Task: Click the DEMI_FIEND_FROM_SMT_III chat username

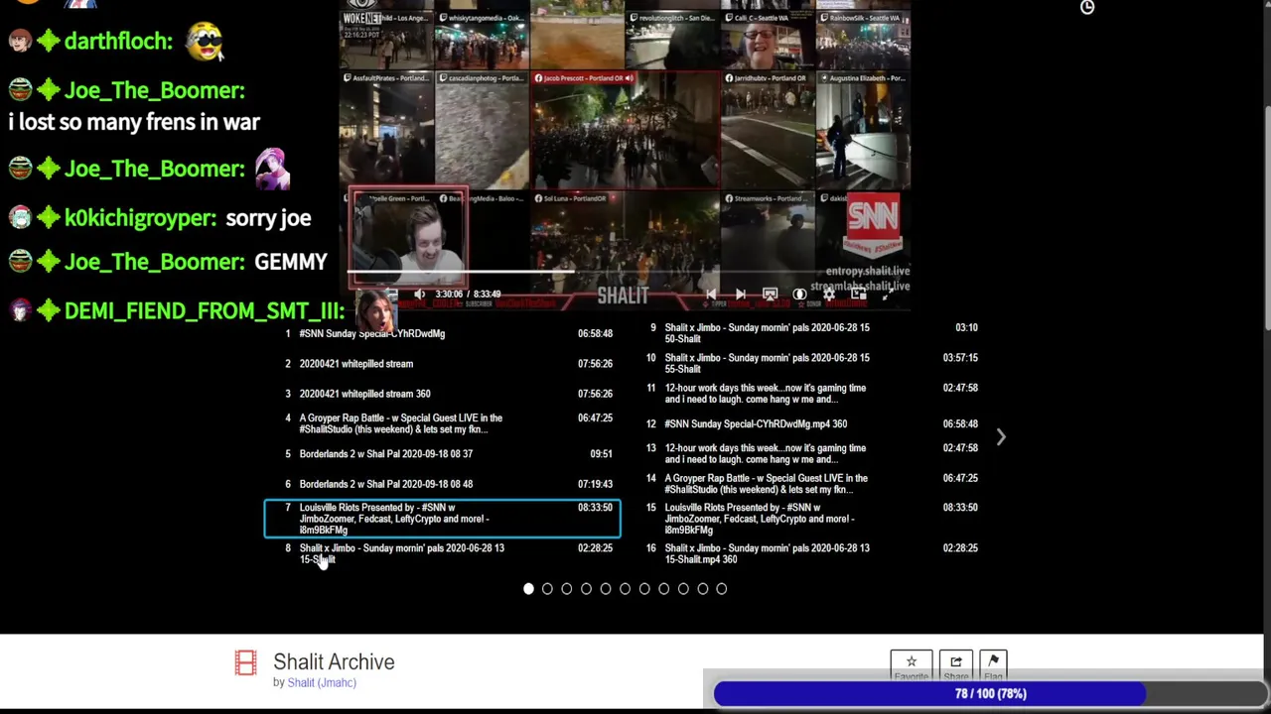Action: [204, 310]
